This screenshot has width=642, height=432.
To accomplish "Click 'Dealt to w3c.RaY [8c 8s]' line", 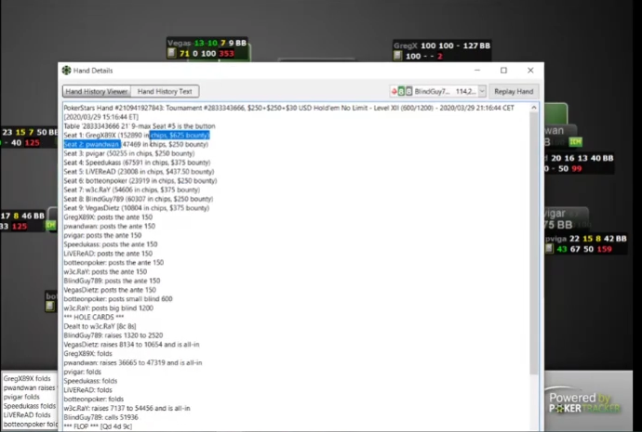I will pos(100,326).
